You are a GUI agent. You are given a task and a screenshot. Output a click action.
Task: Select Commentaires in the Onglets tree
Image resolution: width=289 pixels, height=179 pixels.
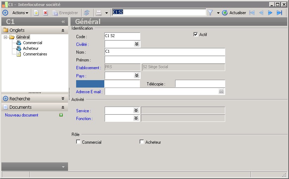(x=35, y=54)
